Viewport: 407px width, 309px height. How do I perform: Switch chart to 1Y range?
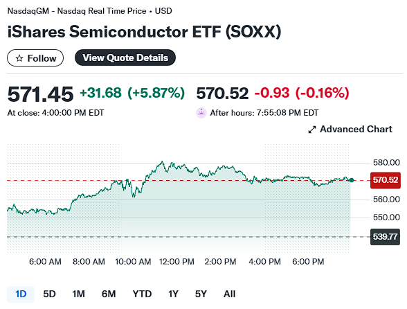[173, 294]
